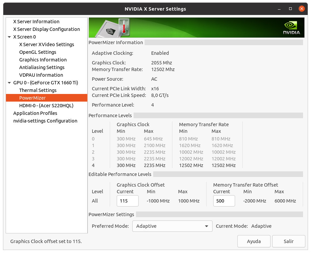Select X Server XVideo Settings
This screenshot has height=253, width=311.
[46, 44]
